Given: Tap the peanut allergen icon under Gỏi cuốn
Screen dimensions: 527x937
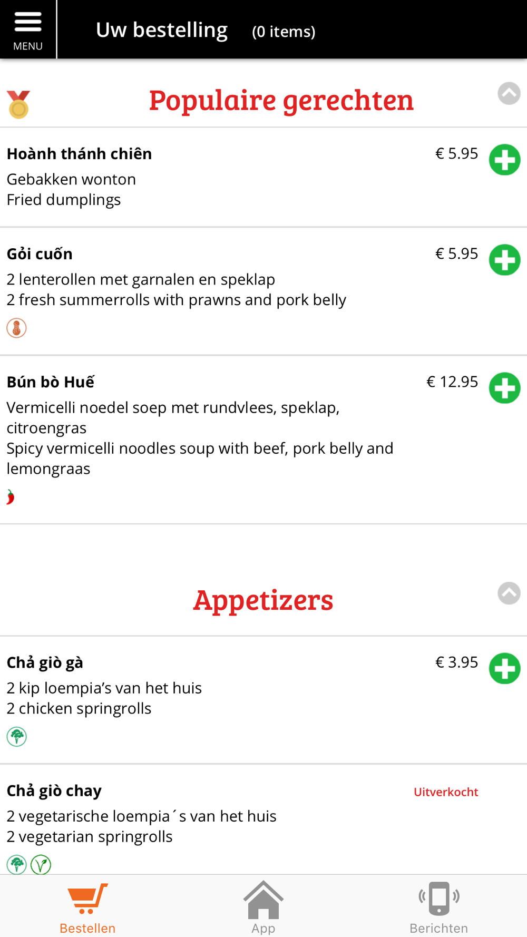Looking at the screenshot, I should pos(16,328).
